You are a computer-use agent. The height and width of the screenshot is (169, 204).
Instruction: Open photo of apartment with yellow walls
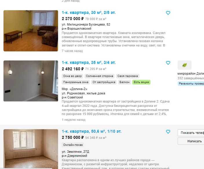[31, 31]
